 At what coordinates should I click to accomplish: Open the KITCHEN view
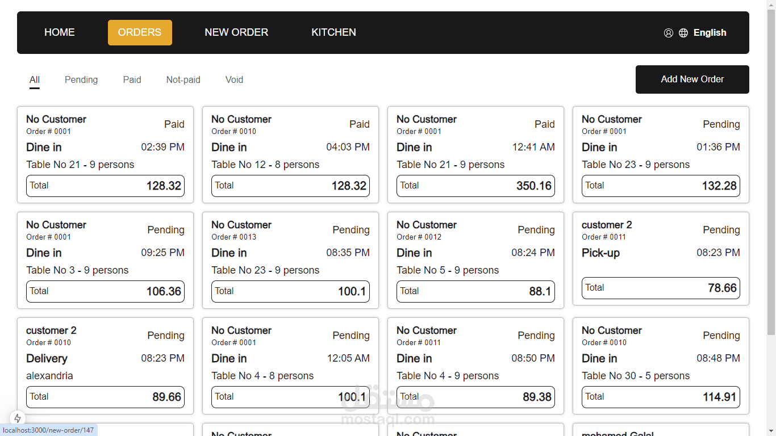333,32
